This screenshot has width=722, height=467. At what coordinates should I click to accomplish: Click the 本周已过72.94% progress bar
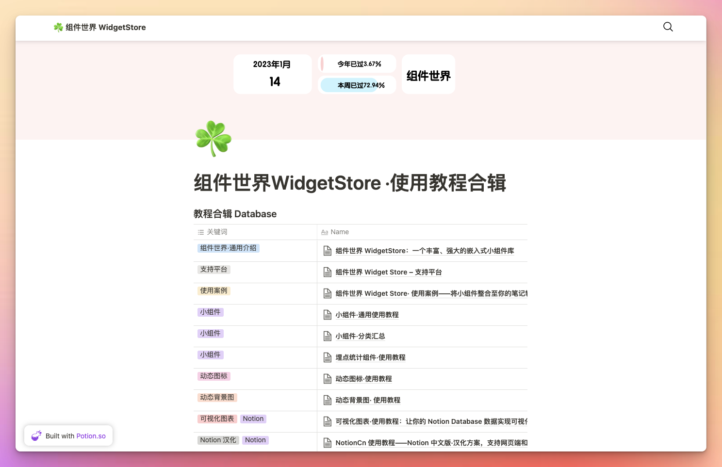click(357, 85)
